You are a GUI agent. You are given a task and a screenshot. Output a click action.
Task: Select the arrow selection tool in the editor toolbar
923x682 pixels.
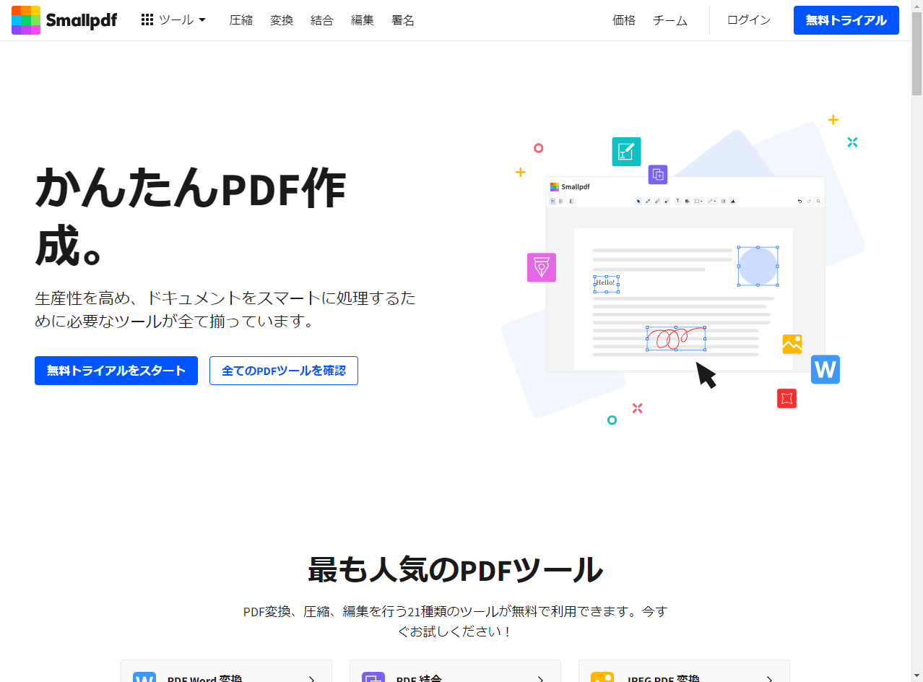[x=638, y=201]
